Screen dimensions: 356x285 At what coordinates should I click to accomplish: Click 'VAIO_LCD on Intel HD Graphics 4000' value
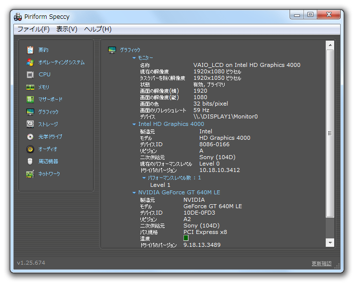pyautogui.click(x=247, y=65)
